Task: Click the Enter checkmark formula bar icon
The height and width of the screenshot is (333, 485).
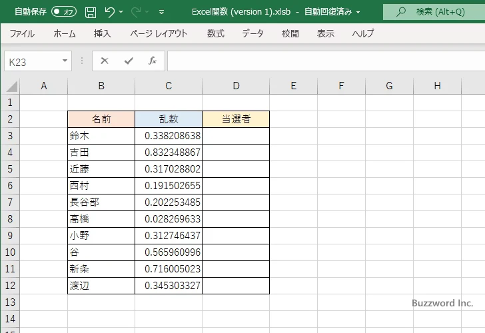Action: [129, 61]
